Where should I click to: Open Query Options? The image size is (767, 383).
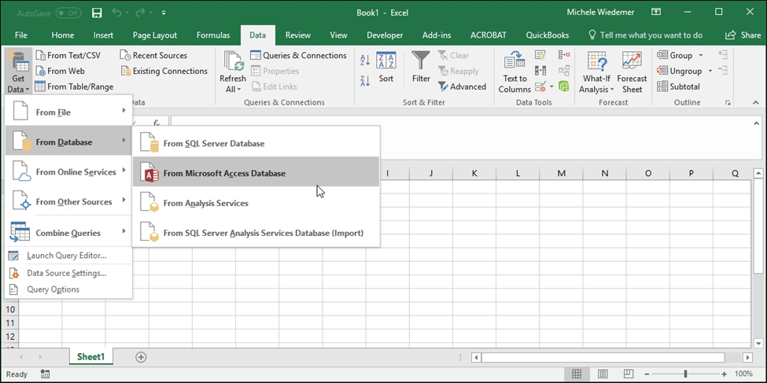68,289
